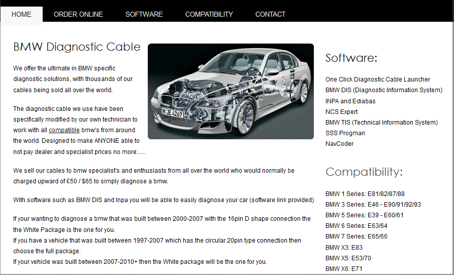Click 'BMW X5: E53/70' row

tap(348, 258)
